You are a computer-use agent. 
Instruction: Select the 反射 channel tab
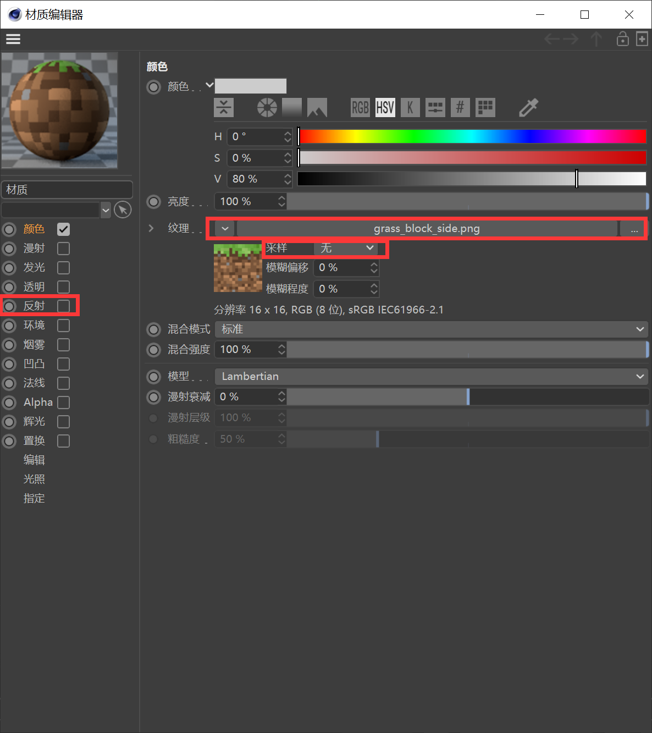(34, 306)
